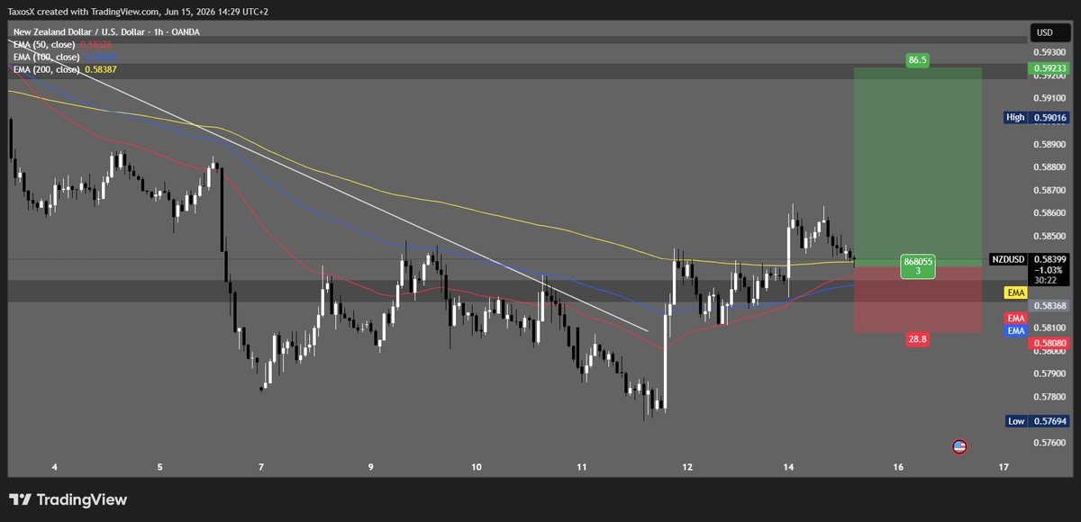
Task: Click the US flag economic event icon
Action: click(x=959, y=446)
